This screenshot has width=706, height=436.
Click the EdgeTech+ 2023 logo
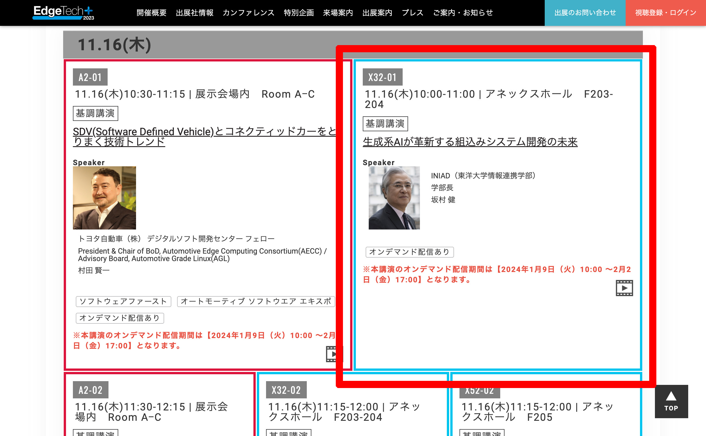[x=63, y=13]
